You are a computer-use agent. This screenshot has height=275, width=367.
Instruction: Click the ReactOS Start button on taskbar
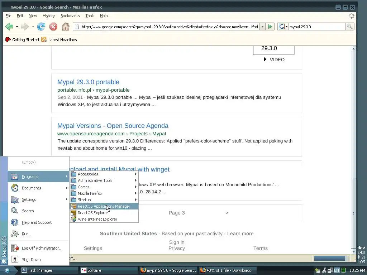coord(8,270)
